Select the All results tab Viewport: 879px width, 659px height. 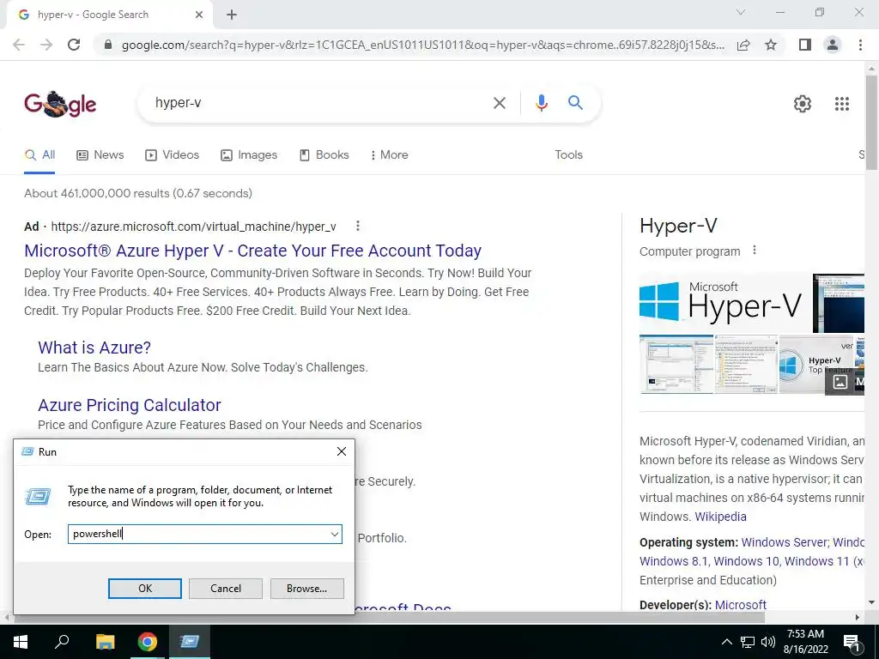click(39, 155)
